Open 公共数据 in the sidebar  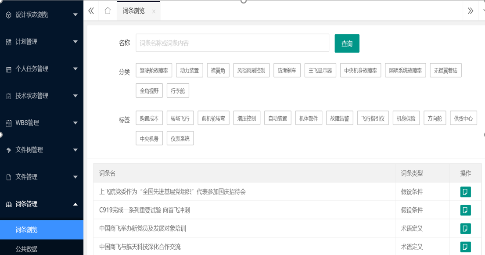(x=26, y=249)
